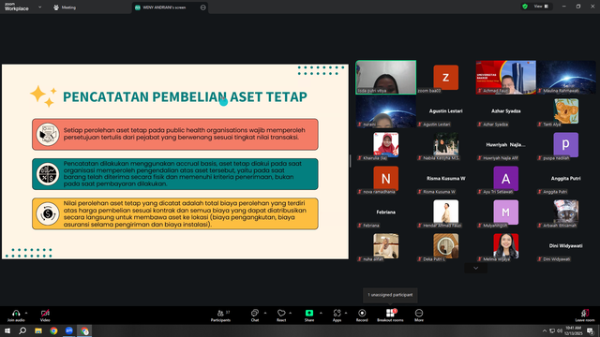Viewport: 600px width, 337px height.
Task: Select the Maulina Rahmawati tile
Action: [x=566, y=77]
